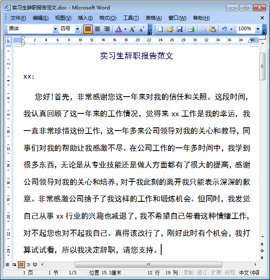270x280 pixels.
Task: Open the 视图(V) menu
Action: [x=63, y=18]
